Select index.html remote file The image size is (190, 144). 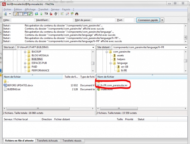pos(106,89)
